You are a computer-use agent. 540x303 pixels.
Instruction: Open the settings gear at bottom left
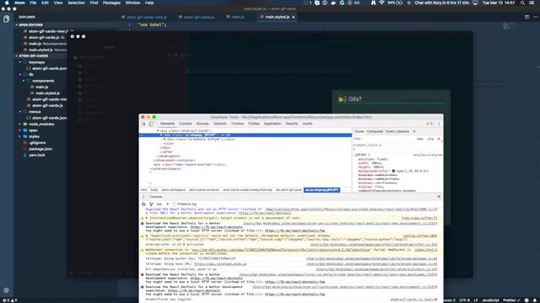(x=6, y=290)
